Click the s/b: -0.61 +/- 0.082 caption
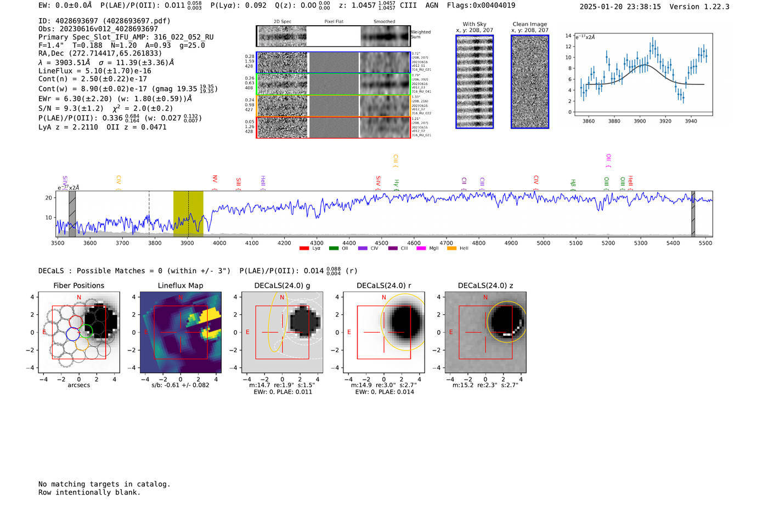 [x=180, y=385]
